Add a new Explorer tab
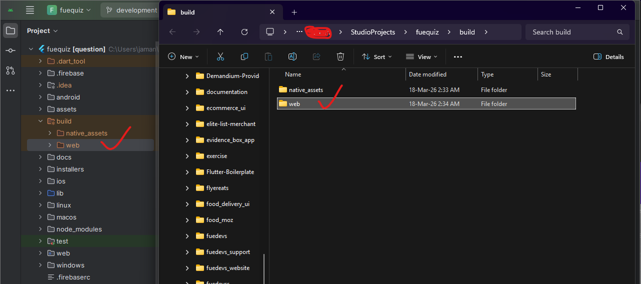 (x=294, y=12)
